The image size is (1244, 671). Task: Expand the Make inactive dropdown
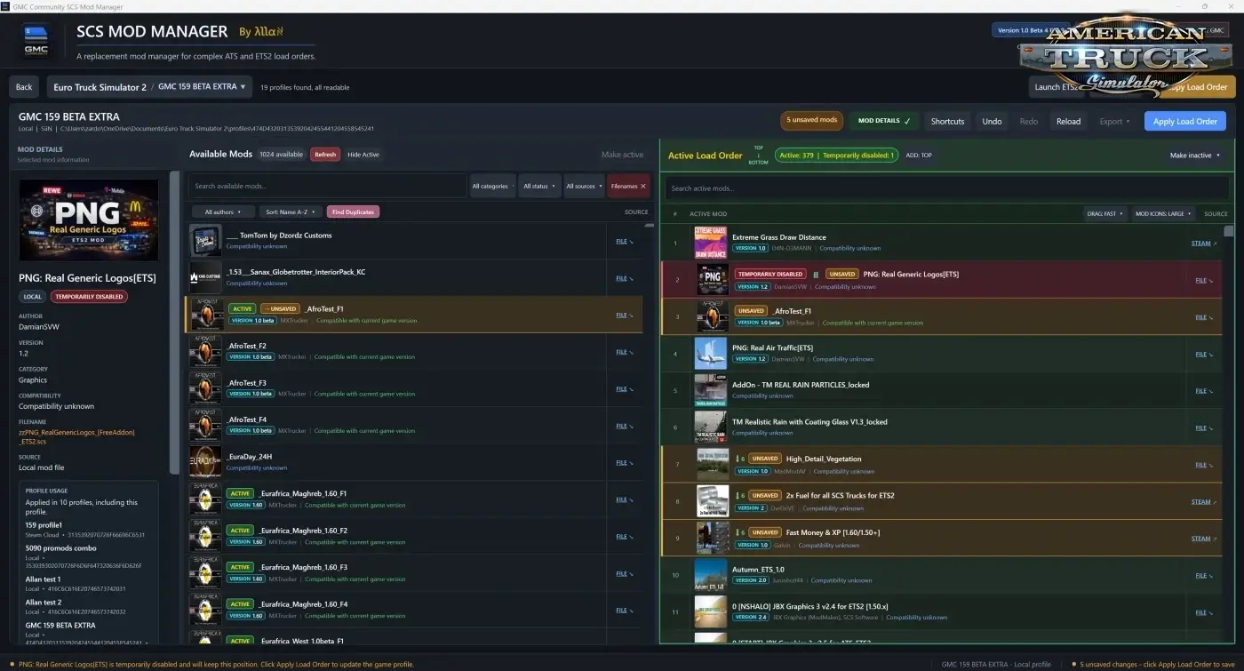click(1194, 156)
